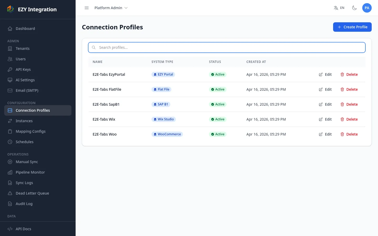378x236 pixels.
Task: Click the STATUS column header
Action: click(215, 62)
